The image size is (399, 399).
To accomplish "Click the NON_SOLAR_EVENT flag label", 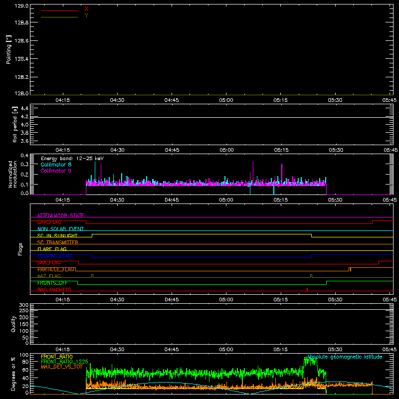I will (60, 229).
